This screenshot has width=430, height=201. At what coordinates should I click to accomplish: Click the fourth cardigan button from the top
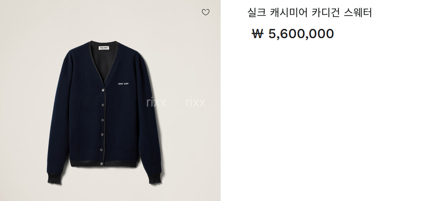(x=102, y=134)
